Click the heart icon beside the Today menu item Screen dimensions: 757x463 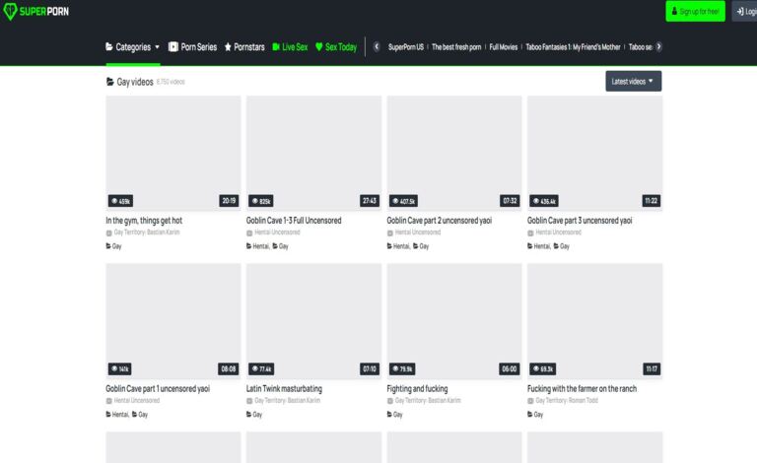click(x=318, y=46)
